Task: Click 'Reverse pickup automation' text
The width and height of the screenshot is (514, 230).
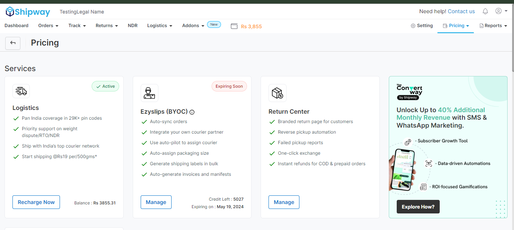Action: click(x=307, y=132)
